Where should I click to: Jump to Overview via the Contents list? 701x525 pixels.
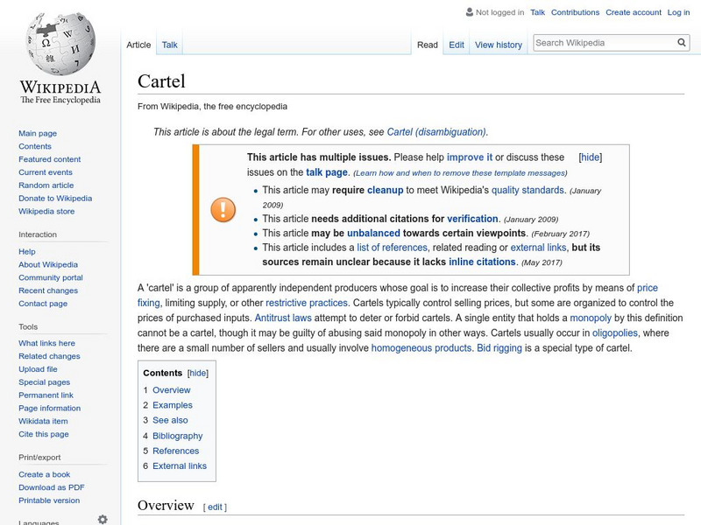tap(173, 389)
